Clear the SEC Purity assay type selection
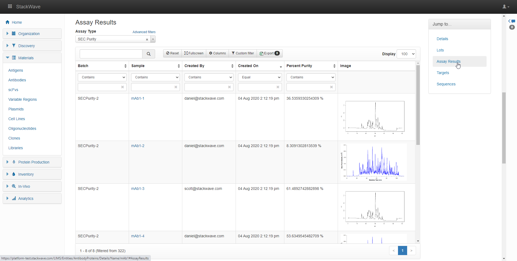 [147, 40]
